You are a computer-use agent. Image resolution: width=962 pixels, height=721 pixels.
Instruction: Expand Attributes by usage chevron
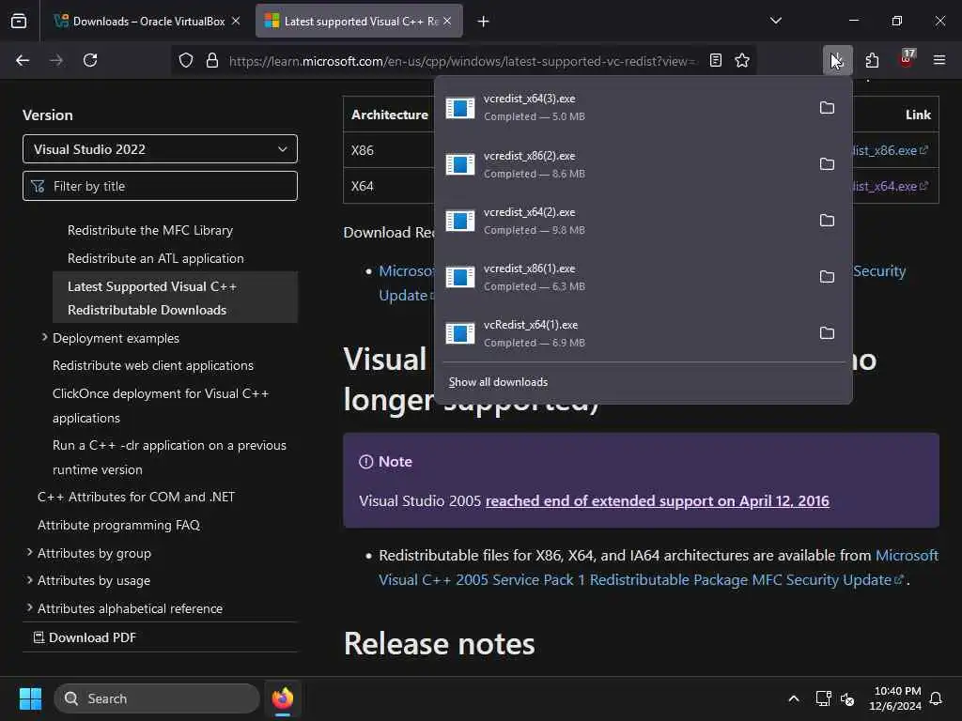(x=29, y=579)
